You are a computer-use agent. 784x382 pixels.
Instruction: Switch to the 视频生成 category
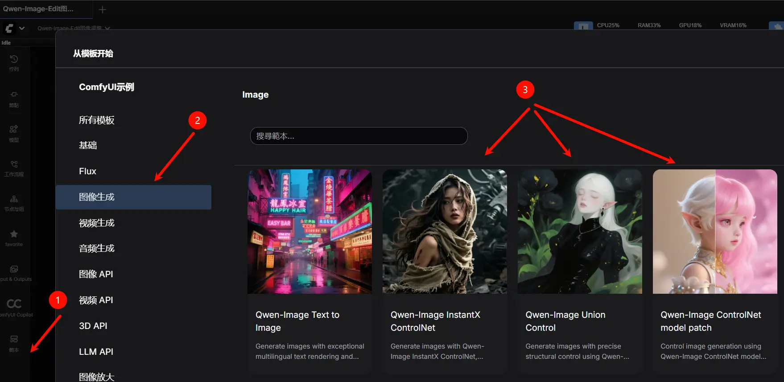point(97,223)
